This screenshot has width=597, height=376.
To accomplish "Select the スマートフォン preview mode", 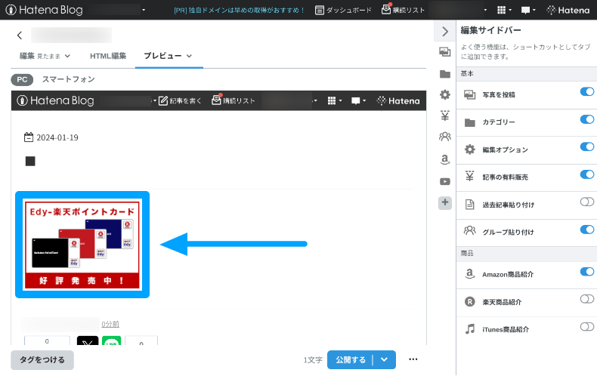I will 69,79.
